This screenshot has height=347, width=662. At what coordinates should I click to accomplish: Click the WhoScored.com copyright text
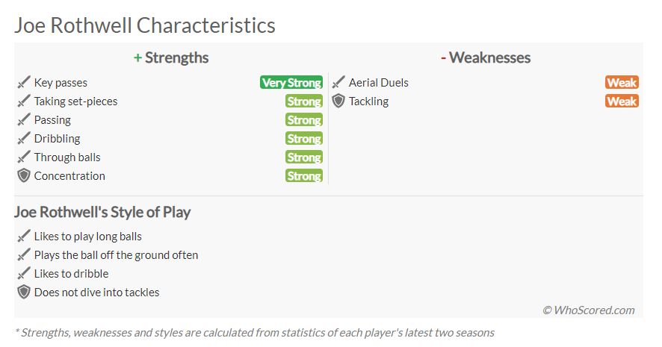589,310
